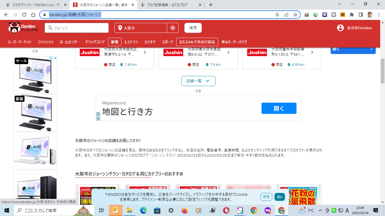Open the EXIF extension icon
The image size is (385, 216).
(343, 15)
